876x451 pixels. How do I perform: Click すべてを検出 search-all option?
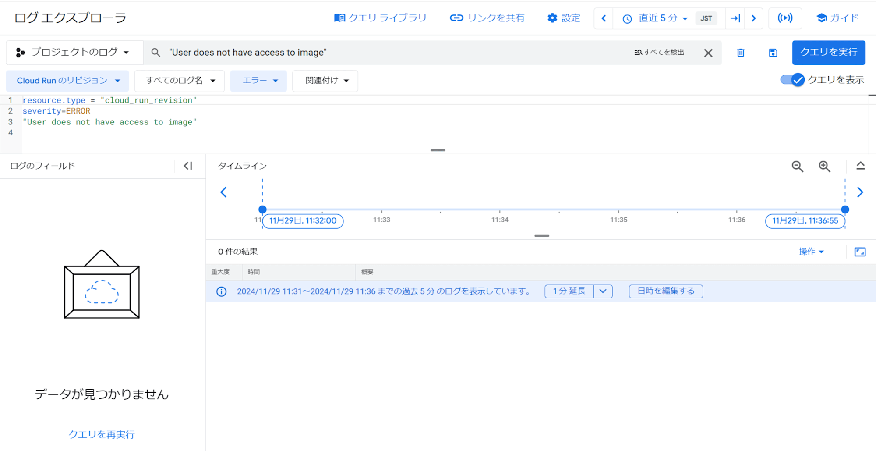pos(659,53)
